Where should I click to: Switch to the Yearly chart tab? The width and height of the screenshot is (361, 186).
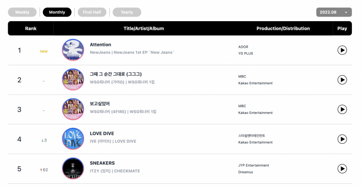(x=127, y=12)
